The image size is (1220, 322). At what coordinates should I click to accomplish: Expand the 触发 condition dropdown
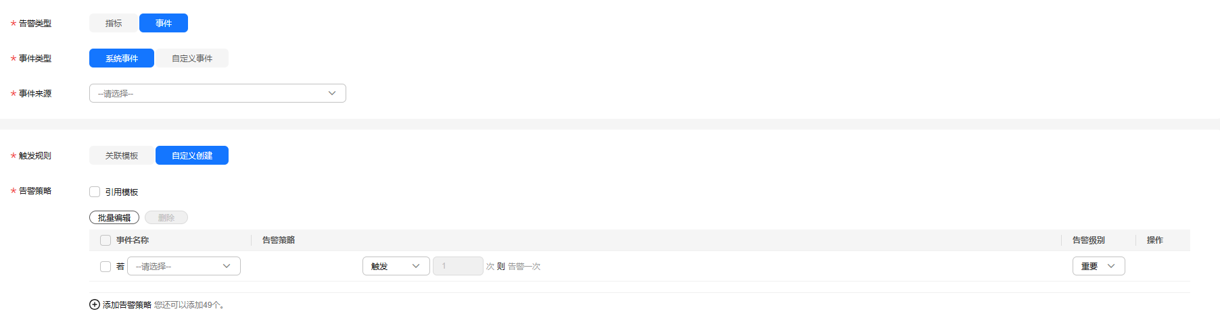[396, 266]
